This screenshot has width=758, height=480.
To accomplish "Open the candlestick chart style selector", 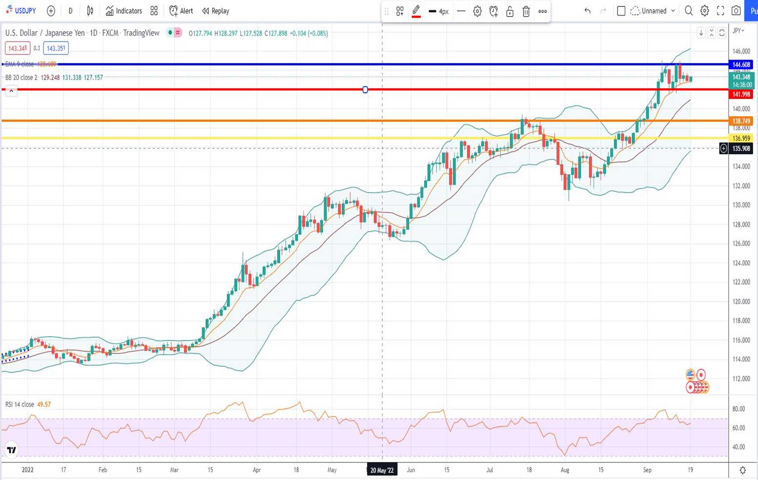I will pos(90,11).
